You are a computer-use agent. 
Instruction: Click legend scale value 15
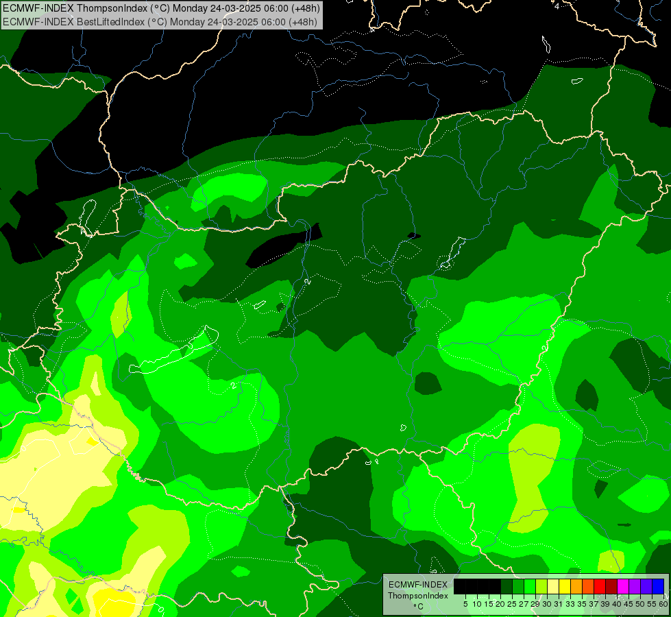489,604
